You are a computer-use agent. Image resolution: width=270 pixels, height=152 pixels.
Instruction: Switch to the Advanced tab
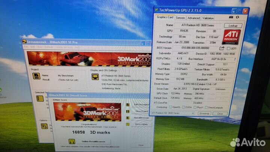(194, 18)
